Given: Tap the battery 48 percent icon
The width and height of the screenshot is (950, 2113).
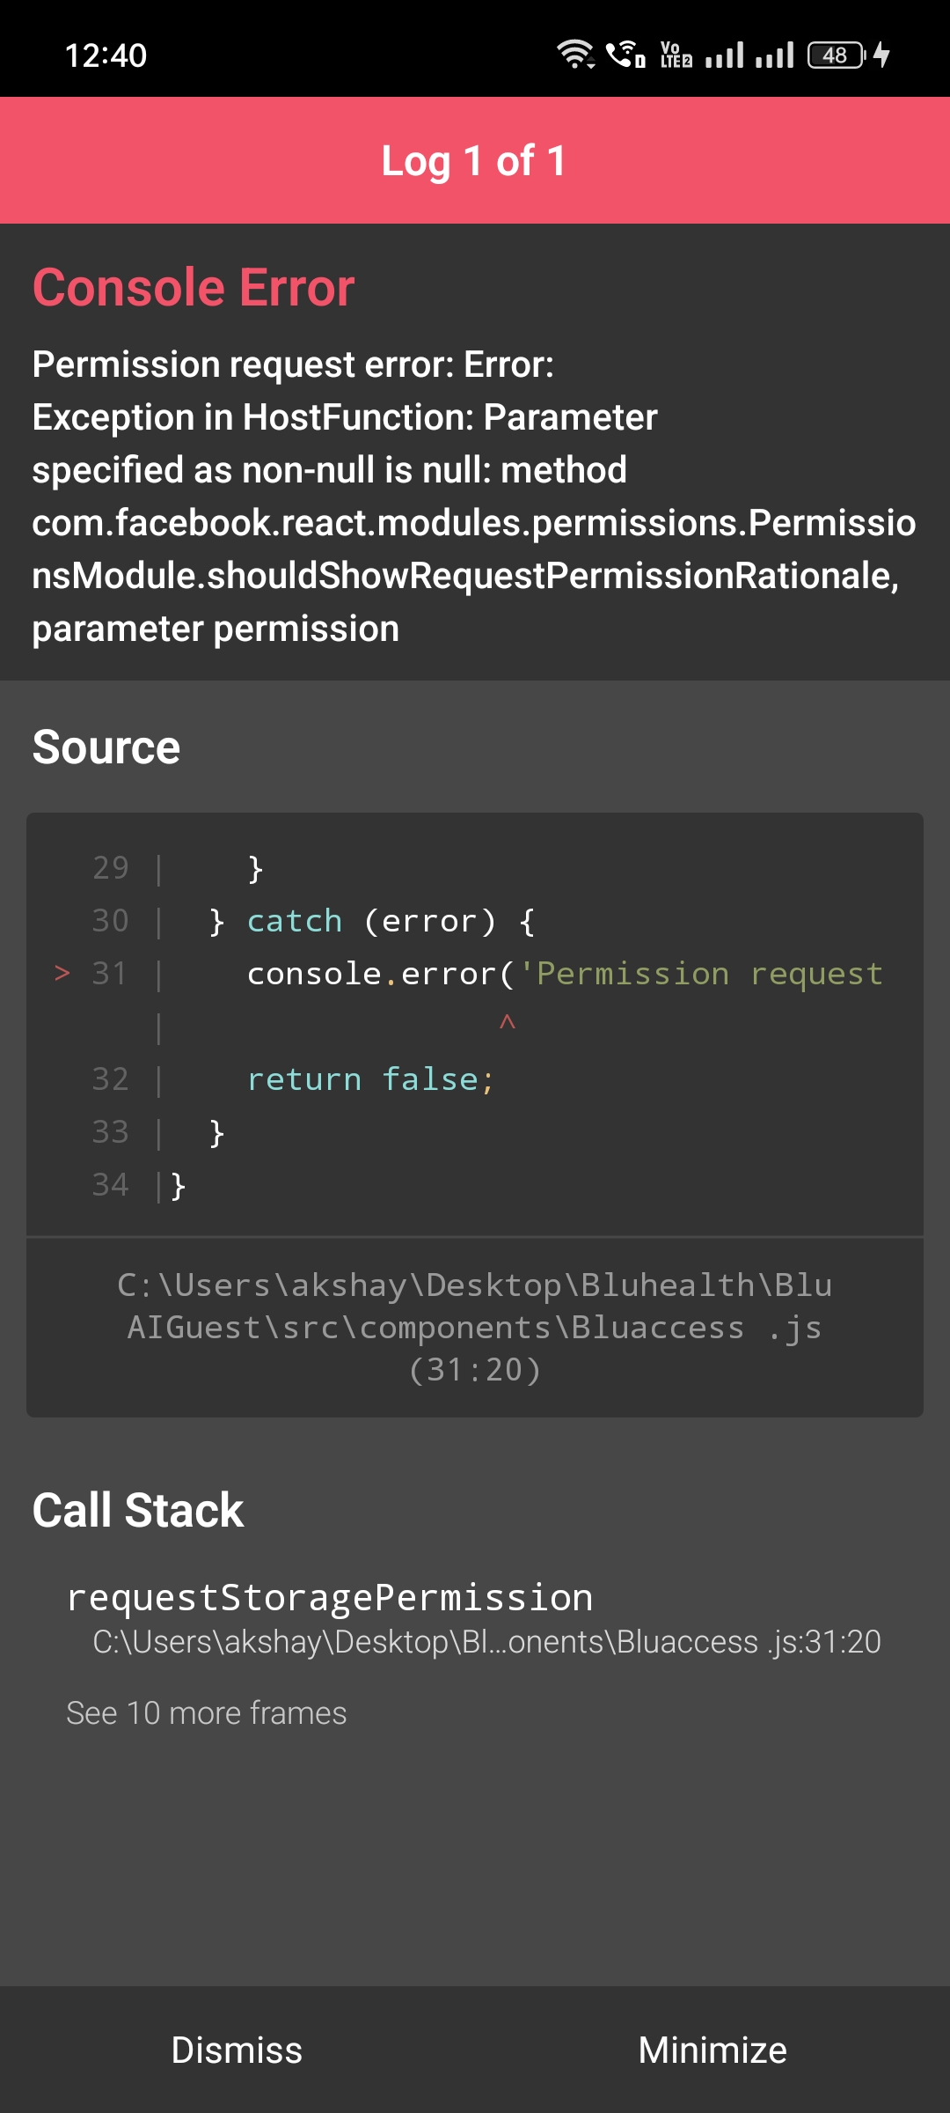Looking at the screenshot, I should 837,55.
